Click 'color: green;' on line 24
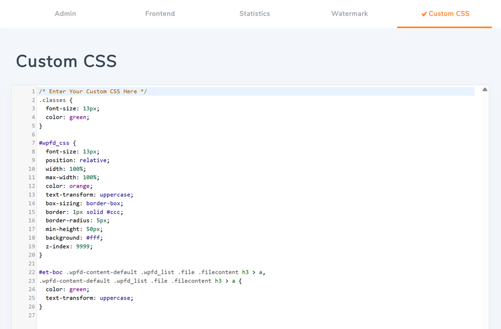The width and height of the screenshot is (501, 329). tap(68, 289)
